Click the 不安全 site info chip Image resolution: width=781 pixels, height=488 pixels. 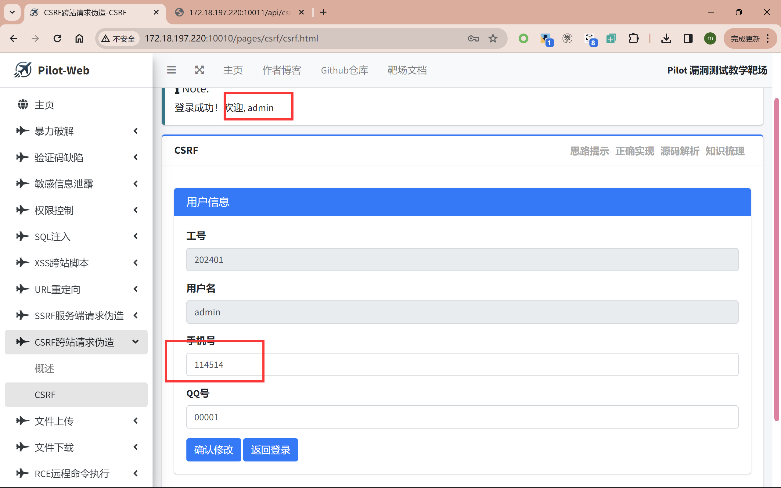click(118, 39)
